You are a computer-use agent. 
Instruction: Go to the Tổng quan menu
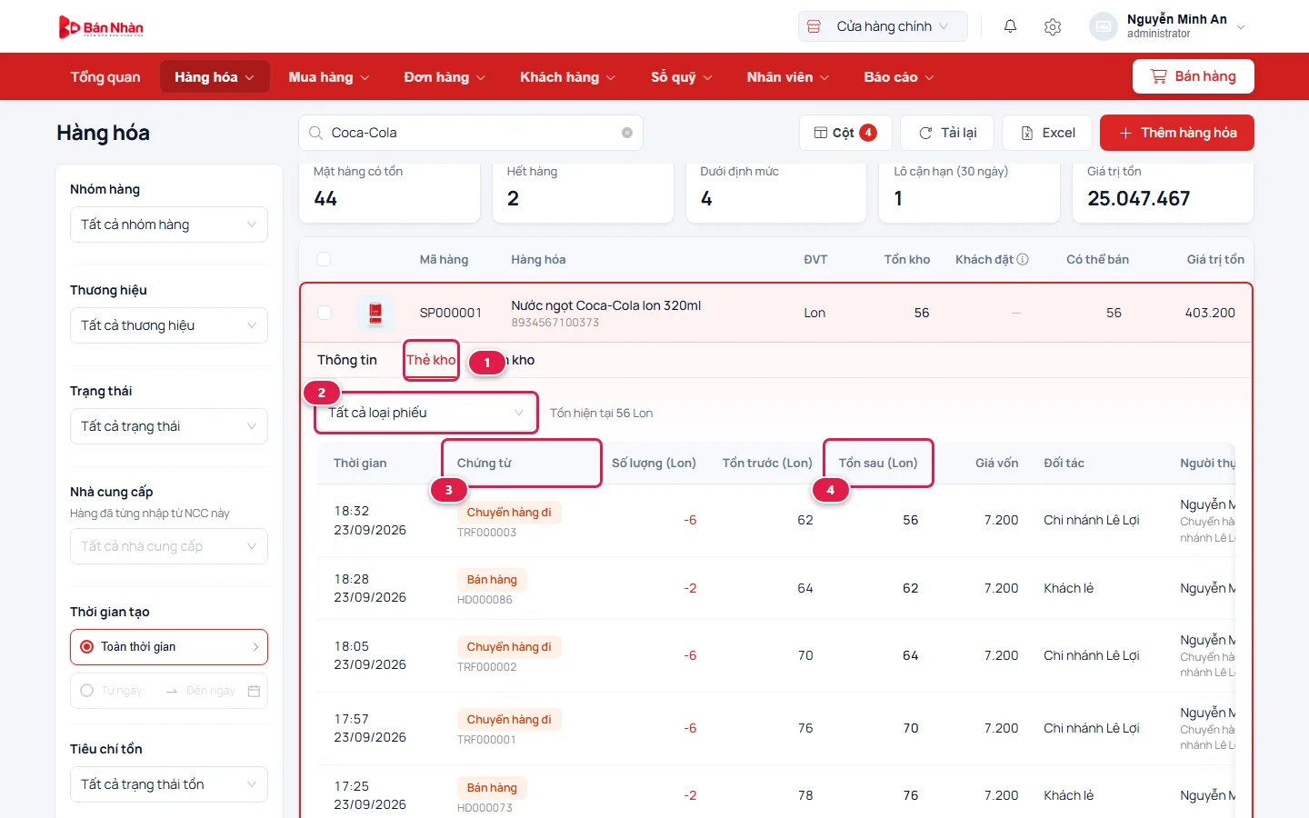pos(105,77)
